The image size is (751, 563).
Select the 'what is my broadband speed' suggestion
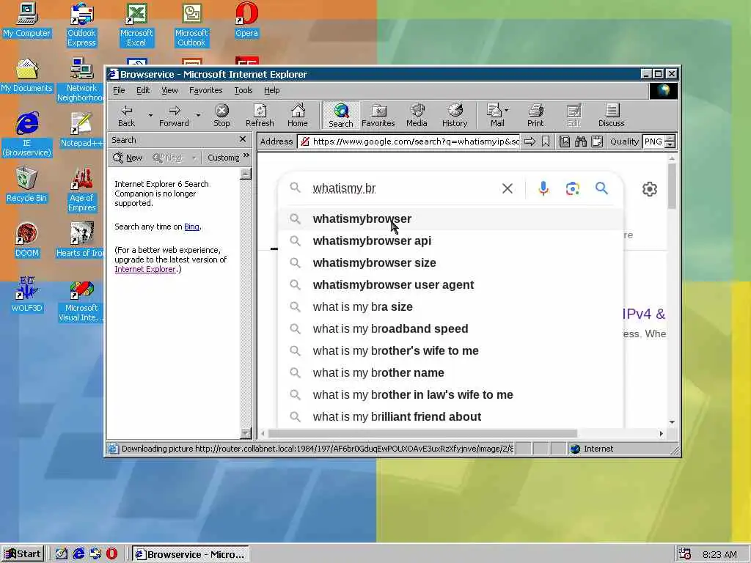(450, 329)
